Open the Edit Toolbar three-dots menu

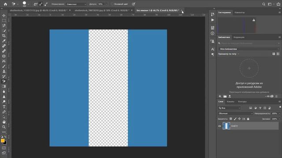point(4,132)
